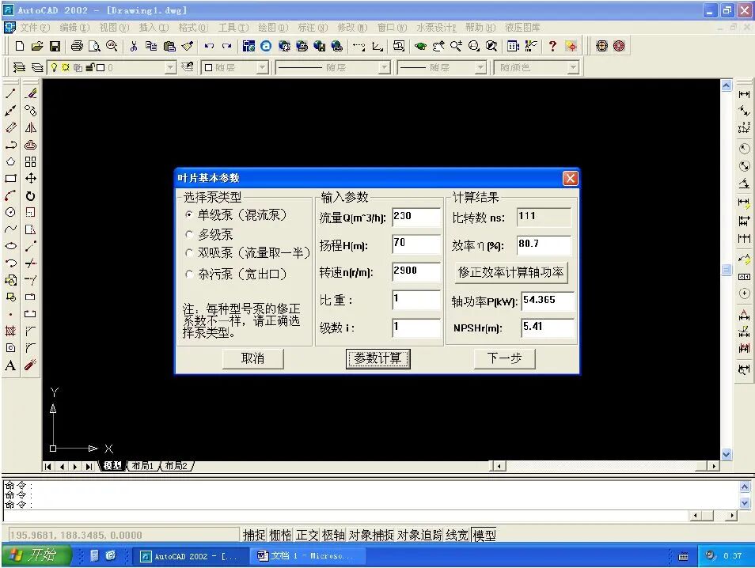Click the Print icon
This screenshot has height=568, width=755.
(x=77, y=46)
